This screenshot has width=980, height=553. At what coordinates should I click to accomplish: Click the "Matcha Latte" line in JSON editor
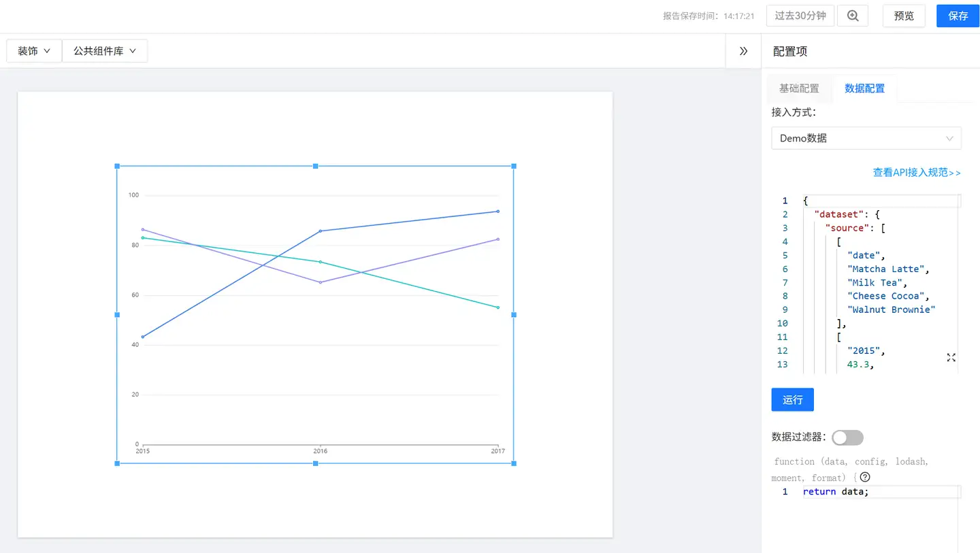pyautogui.click(x=887, y=269)
